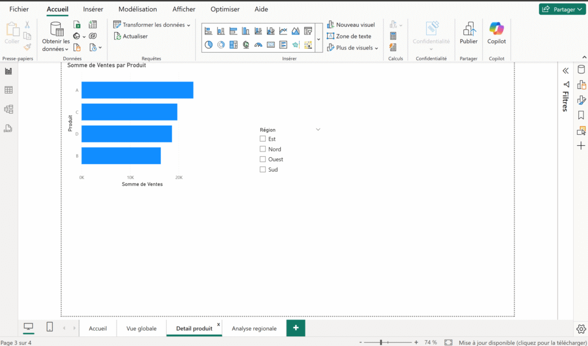
Task: Select the Nord option in the slicer
Action: coord(263,149)
